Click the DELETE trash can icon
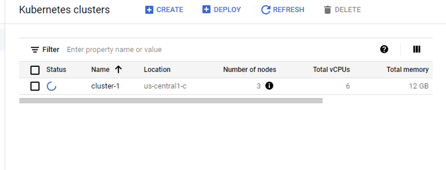Screen dimensions: 446x170 click(327, 10)
